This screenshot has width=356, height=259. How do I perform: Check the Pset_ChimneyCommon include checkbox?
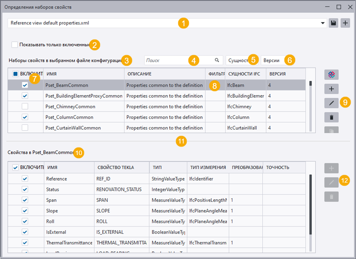click(25, 107)
